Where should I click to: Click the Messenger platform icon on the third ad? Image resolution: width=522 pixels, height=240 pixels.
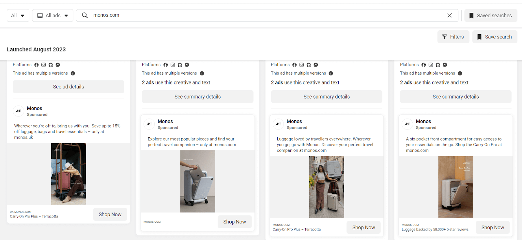(x=316, y=65)
